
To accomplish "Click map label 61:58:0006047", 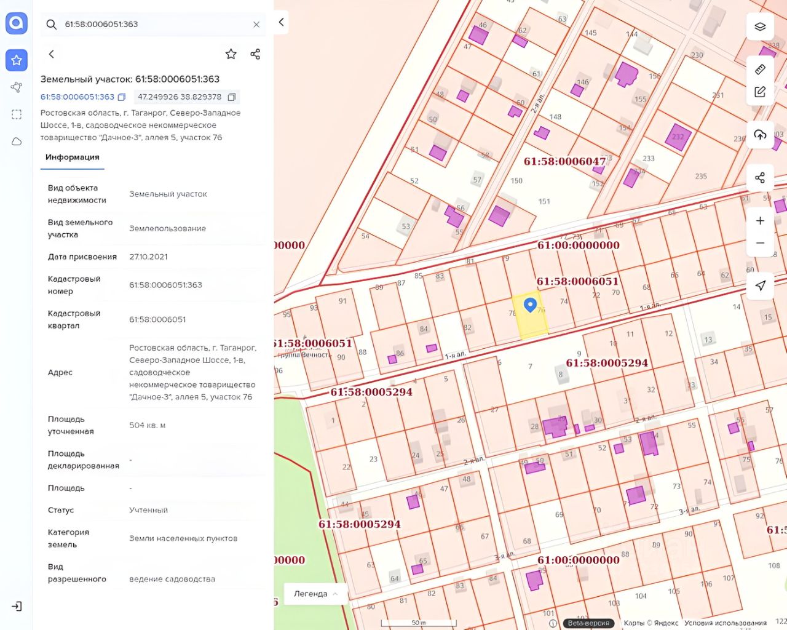I will pyautogui.click(x=565, y=161).
